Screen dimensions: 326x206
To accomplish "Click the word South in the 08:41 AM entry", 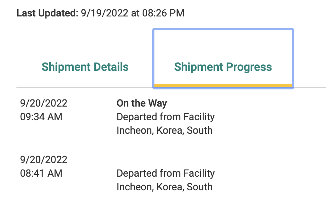I will point(200,187).
